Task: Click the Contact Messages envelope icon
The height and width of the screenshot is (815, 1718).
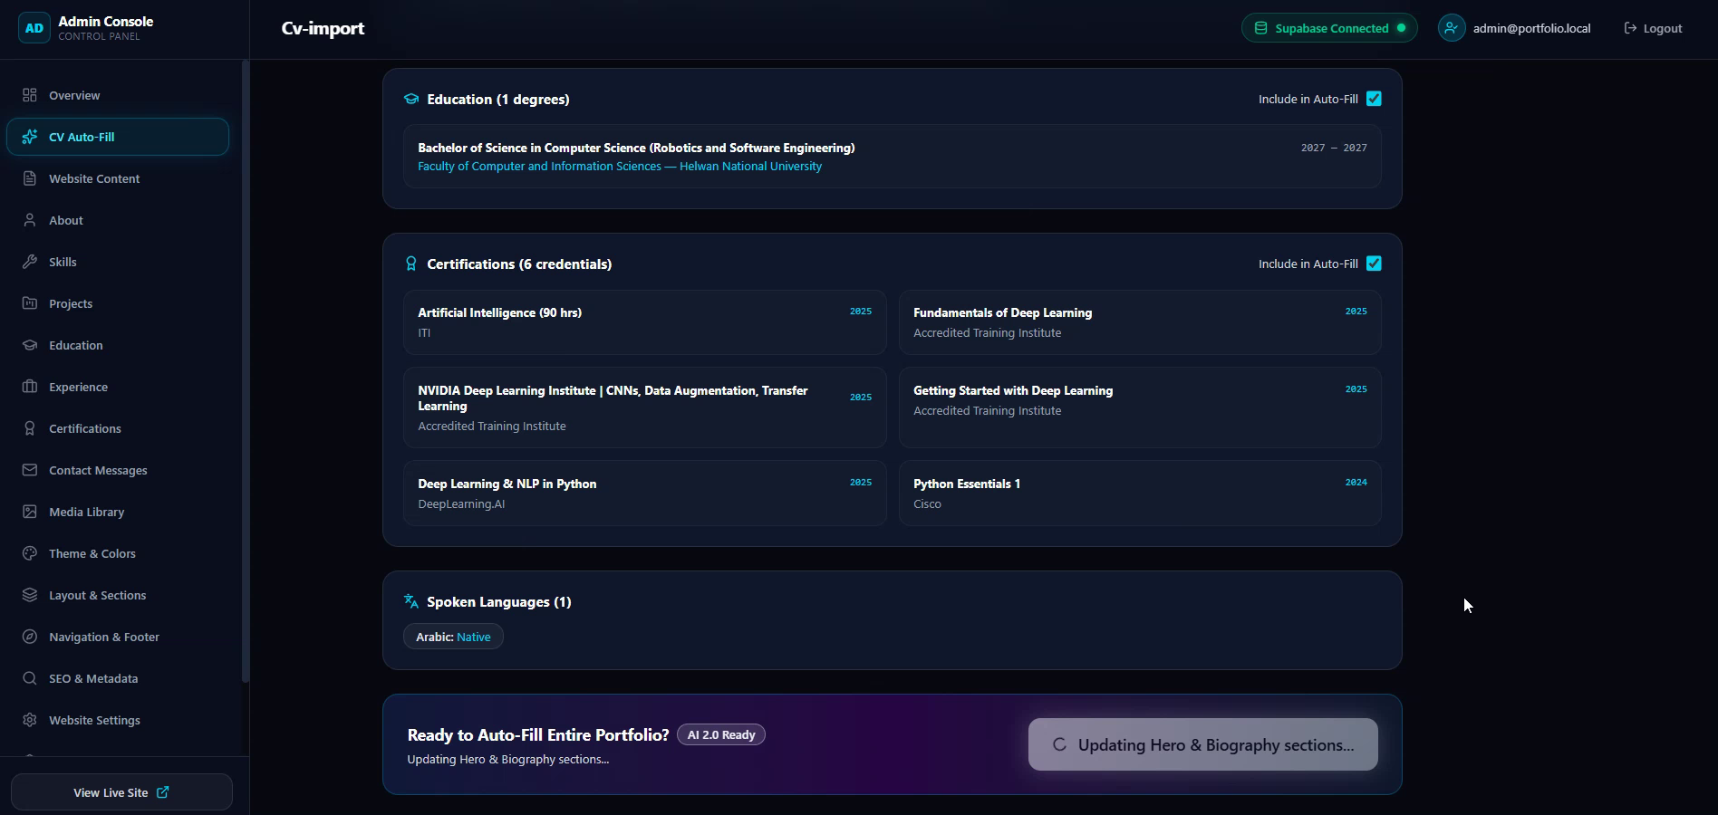Action: click(30, 470)
